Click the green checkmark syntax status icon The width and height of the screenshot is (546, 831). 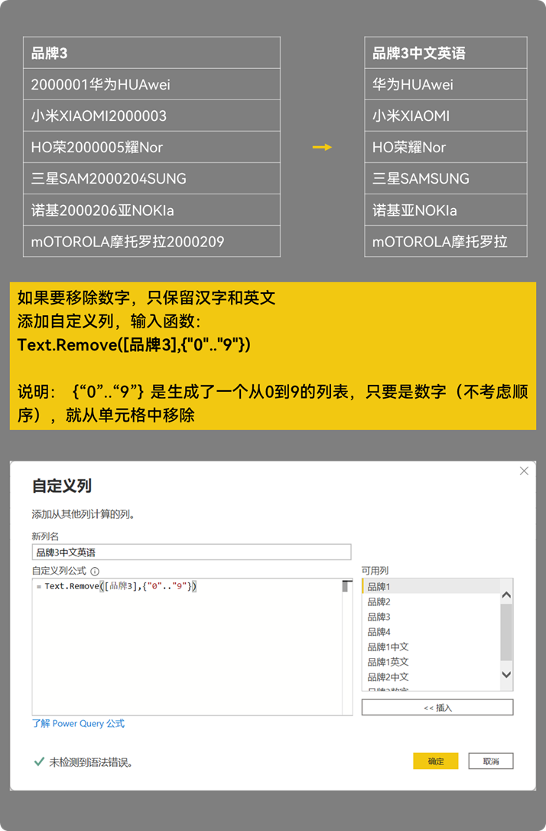click(39, 761)
